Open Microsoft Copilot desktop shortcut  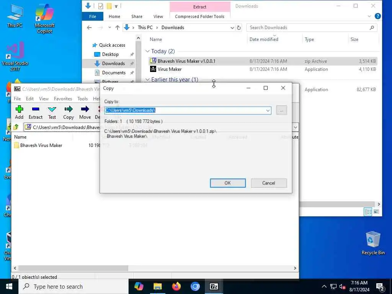[x=44, y=18]
